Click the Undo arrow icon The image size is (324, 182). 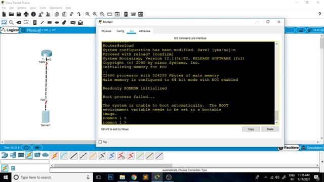point(71,14)
